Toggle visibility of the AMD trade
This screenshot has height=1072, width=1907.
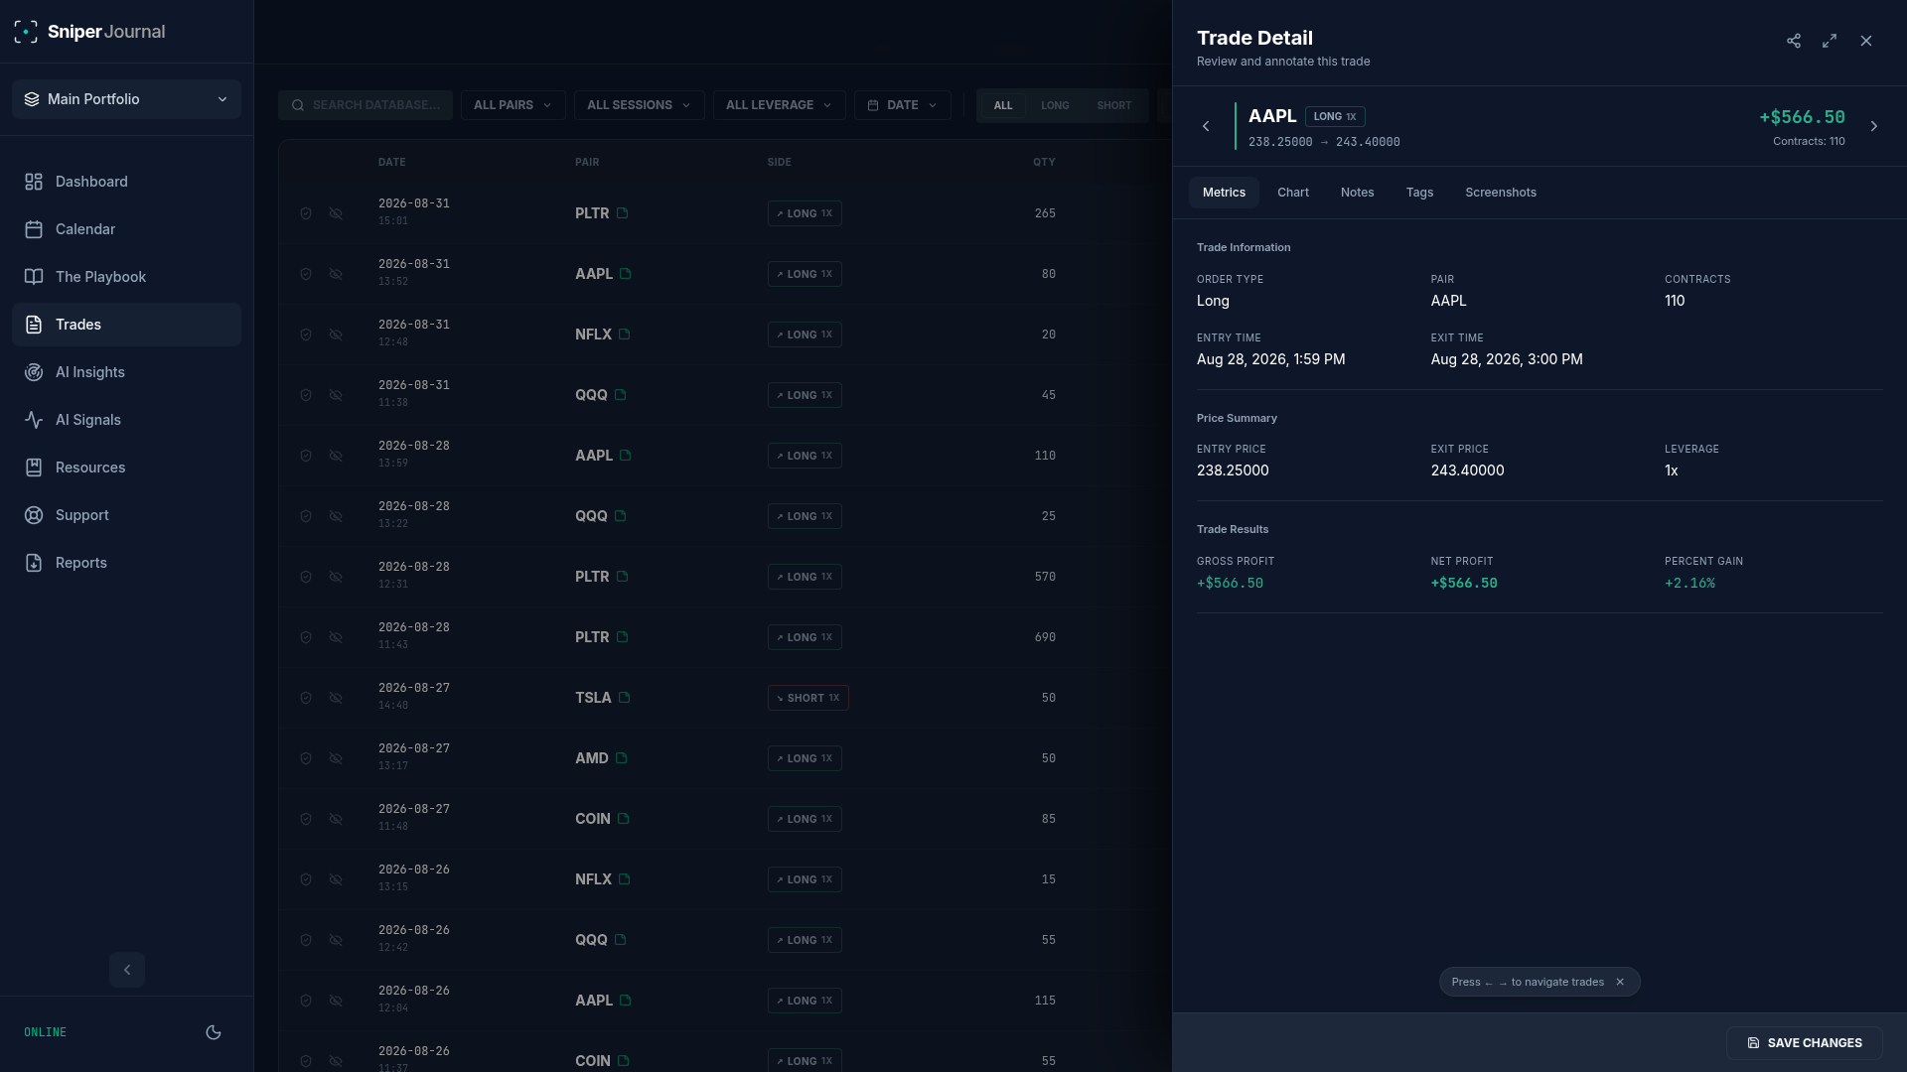[x=336, y=758]
